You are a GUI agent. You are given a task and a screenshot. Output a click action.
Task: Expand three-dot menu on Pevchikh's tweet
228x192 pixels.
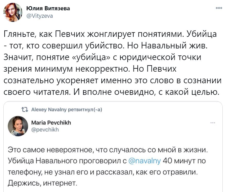tap(213, 123)
